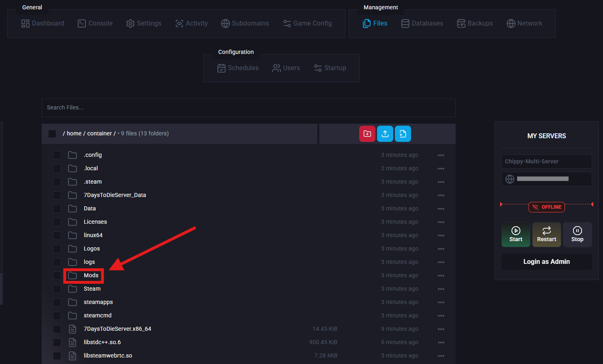
Task: Open three-dot menu for Logos folder
Action: click(x=441, y=249)
